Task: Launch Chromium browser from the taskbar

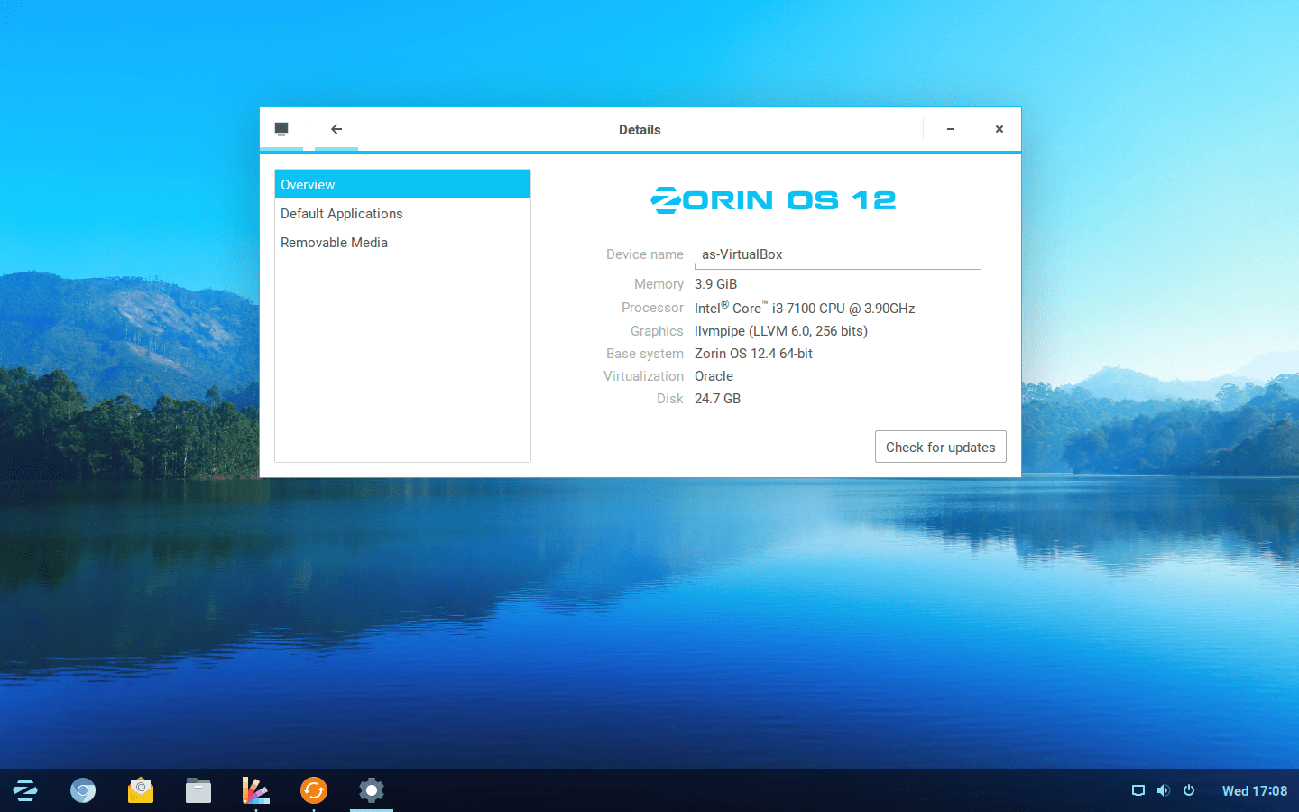Action: [83, 791]
